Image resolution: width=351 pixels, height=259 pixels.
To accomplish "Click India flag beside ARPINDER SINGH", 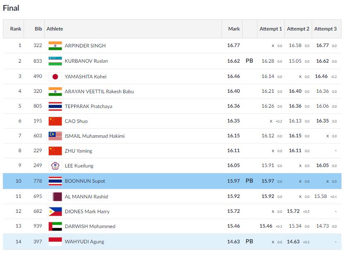I will pyautogui.click(x=55, y=46).
